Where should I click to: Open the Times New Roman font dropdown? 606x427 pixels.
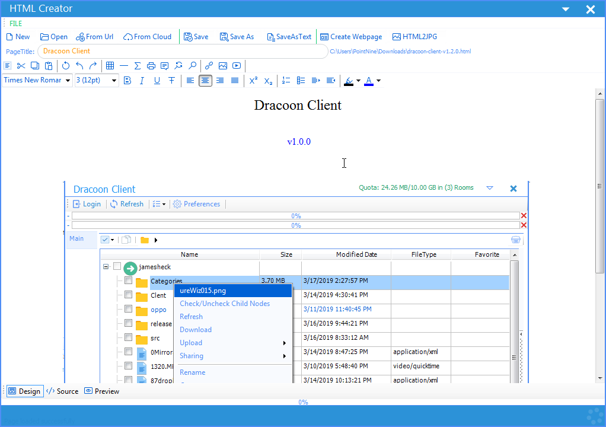(x=68, y=81)
